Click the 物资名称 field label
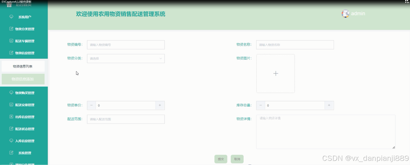This screenshot has height=165, width=410. coord(244,45)
